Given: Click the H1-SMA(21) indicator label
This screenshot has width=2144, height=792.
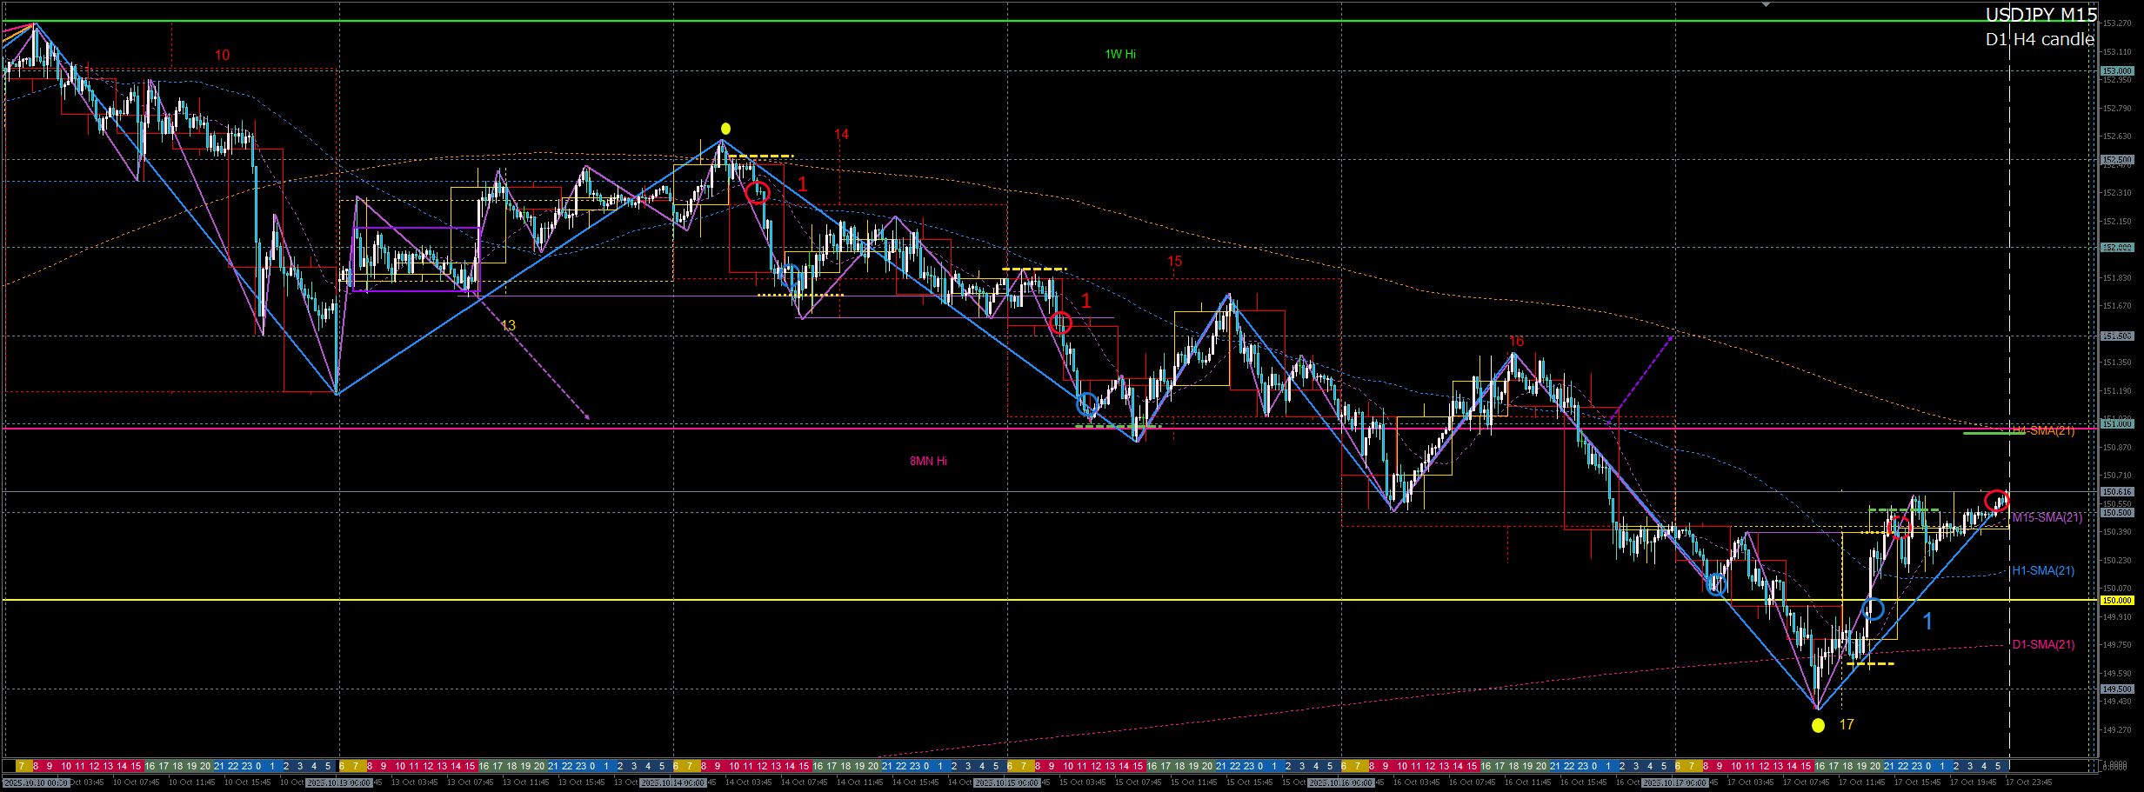Looking at the screenshot, I should (2043, 571).
